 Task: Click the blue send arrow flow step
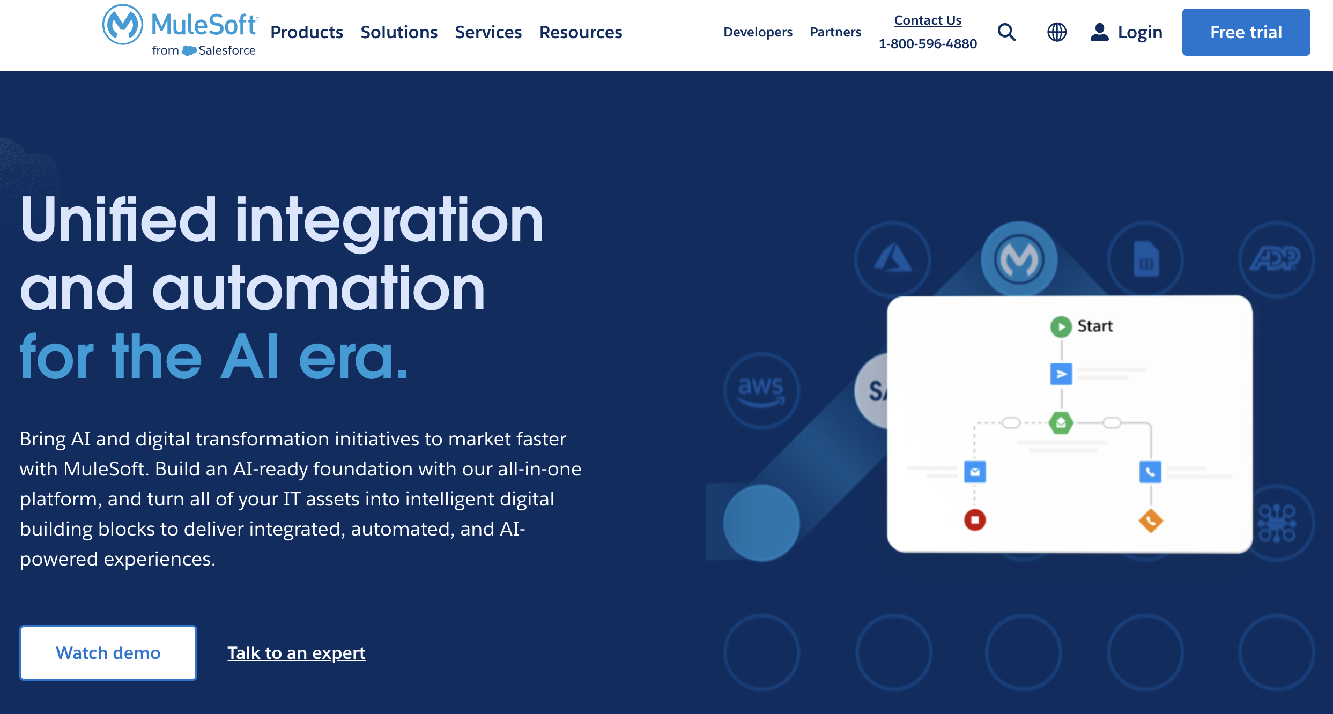(1061, 374)
